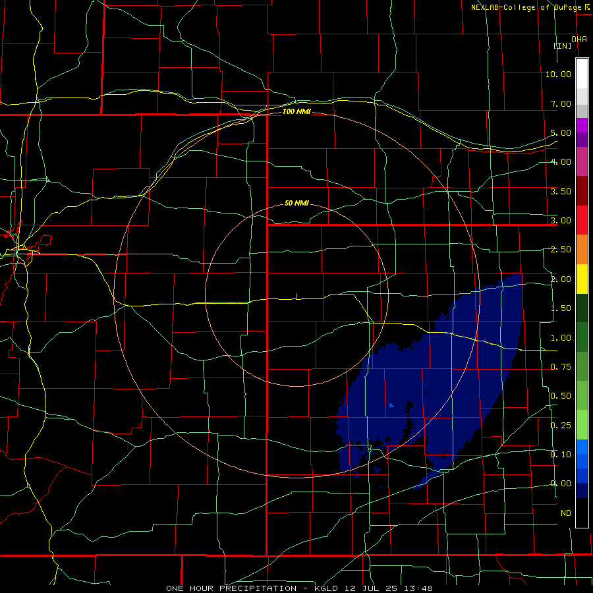
Task: Click the ONE HOUR PRECIPITATION caption text
Action: (x=231, y=588)
